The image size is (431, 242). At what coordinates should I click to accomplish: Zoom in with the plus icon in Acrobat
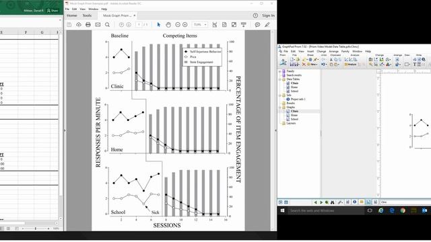point(185,25)
